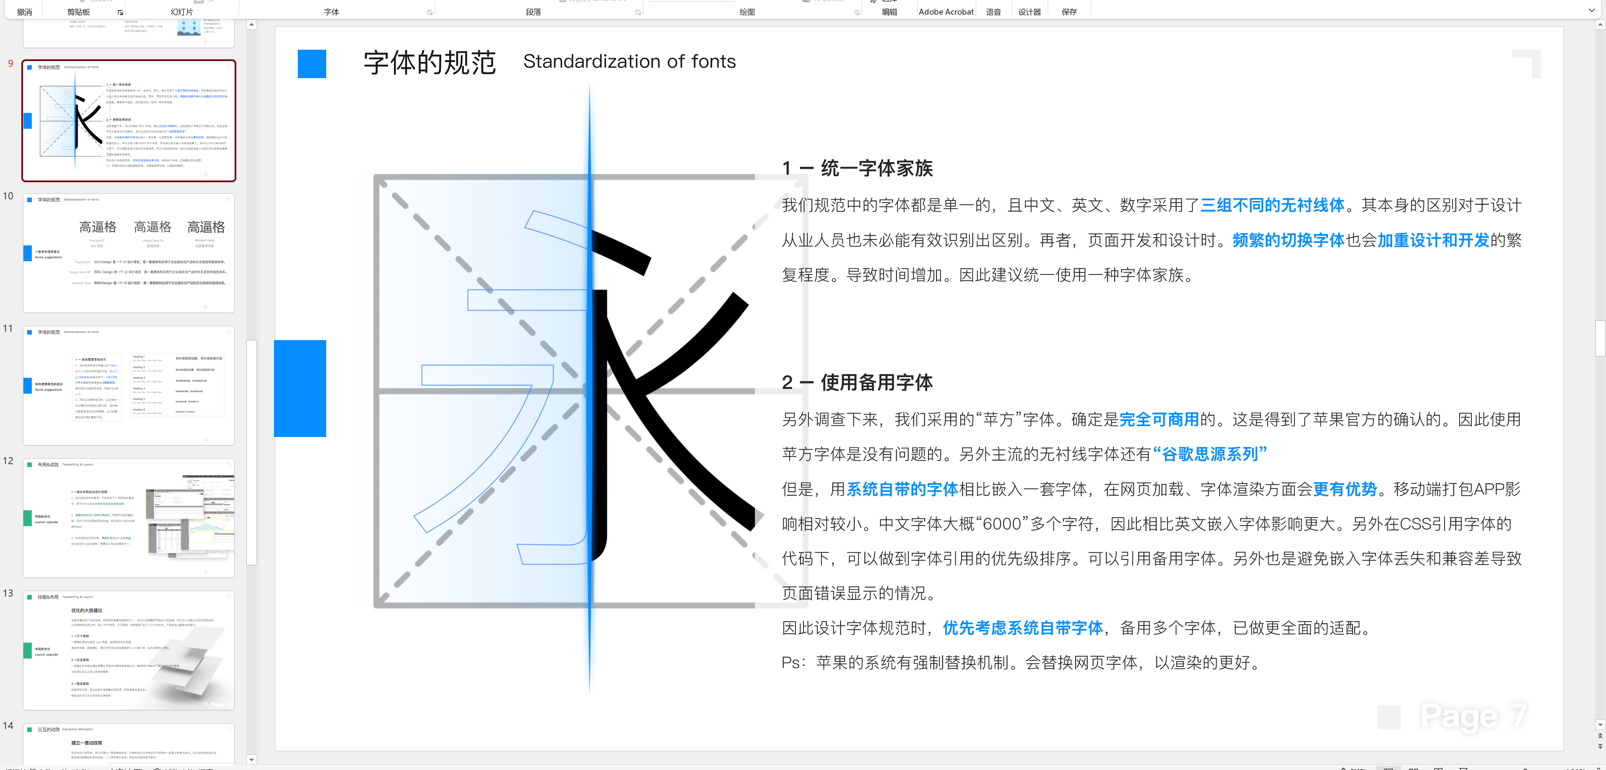Select the blue square beside the title
Screen dimensions: 1606x770
[x=312, y=64]
